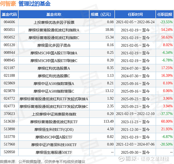This screenshot has height=164, width=174.
Task: Click the 管理过的基金 heading text
Action: coord(34,4)
